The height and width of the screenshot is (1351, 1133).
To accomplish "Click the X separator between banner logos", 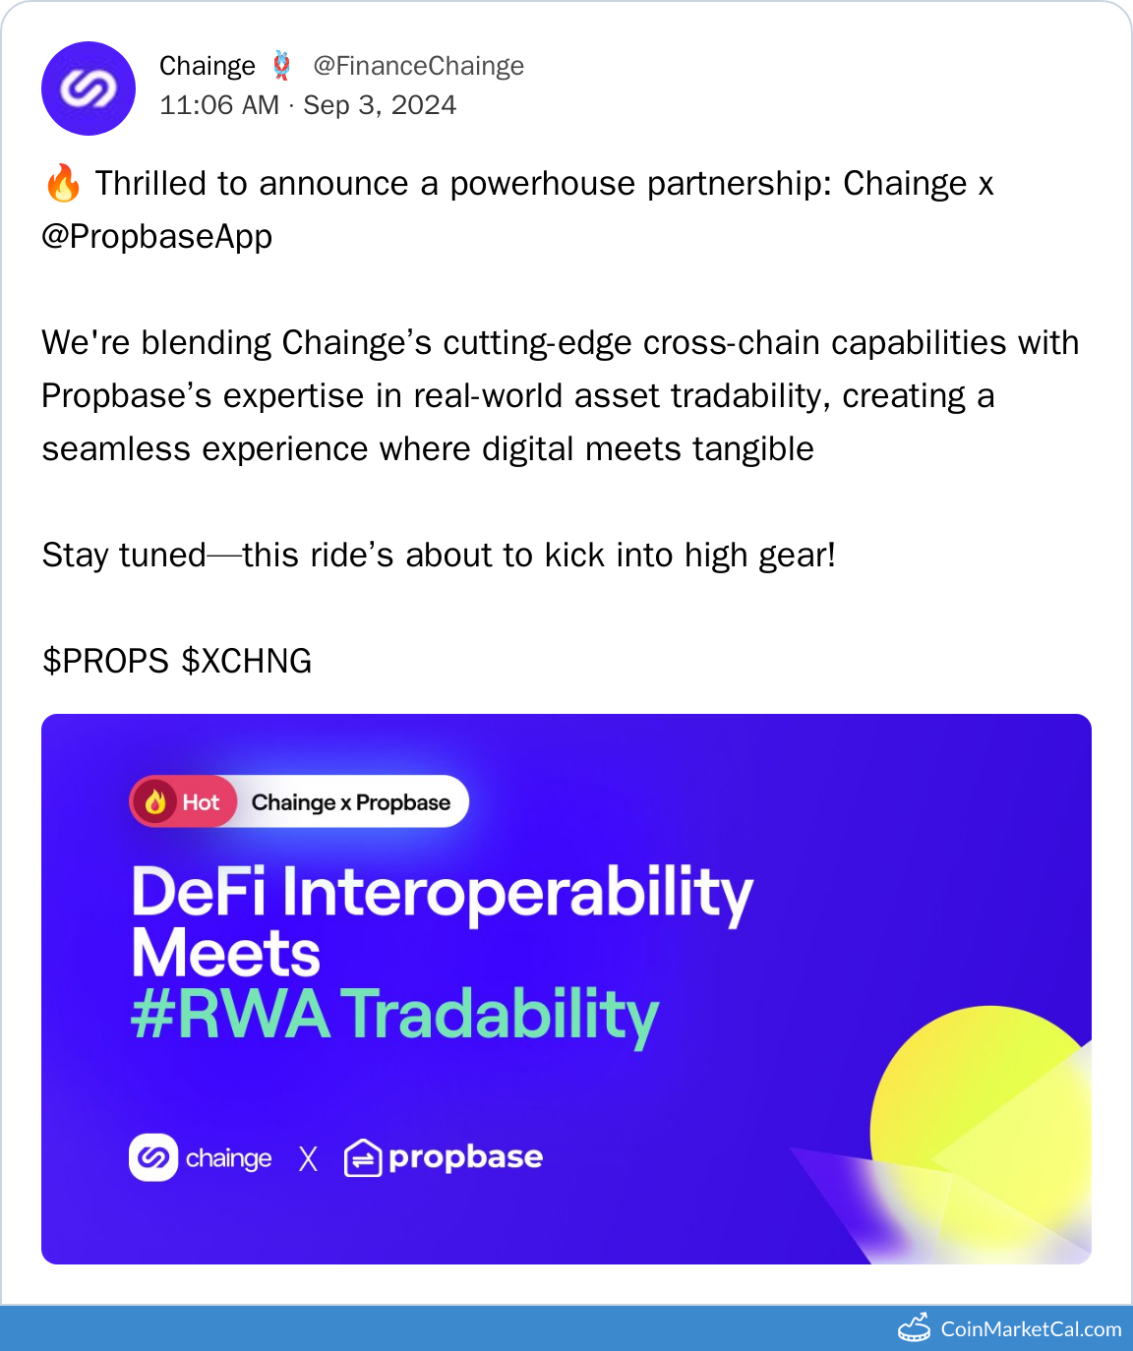I will pyautogui.click(x=308, y=1159).
